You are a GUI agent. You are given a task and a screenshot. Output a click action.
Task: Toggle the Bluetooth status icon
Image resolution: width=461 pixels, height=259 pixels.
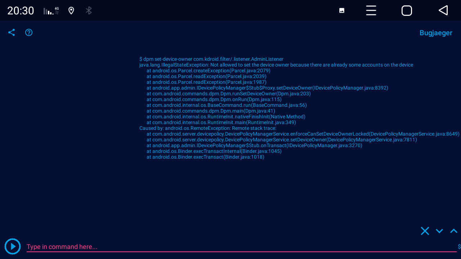coord(89,10)
